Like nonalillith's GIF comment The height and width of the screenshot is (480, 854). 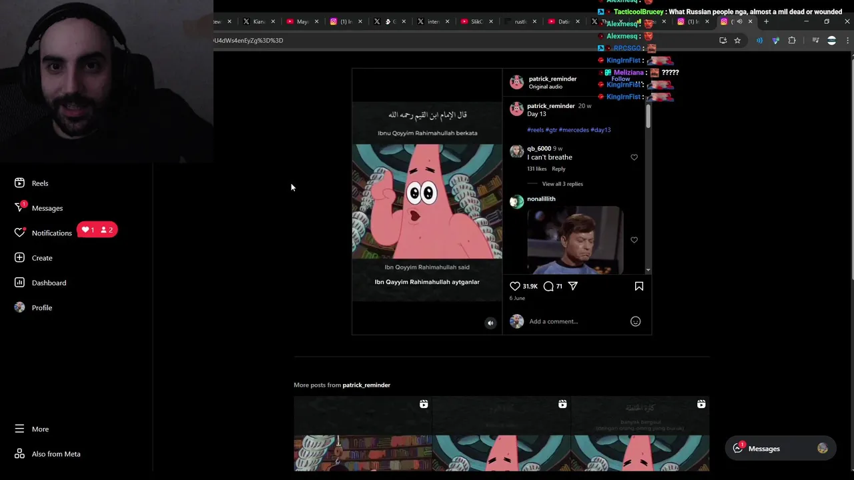pos(634,240)
